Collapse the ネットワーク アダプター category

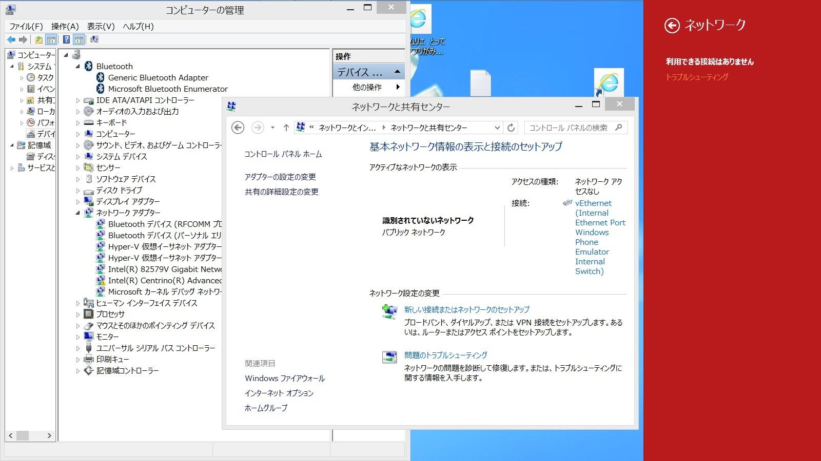78,213
